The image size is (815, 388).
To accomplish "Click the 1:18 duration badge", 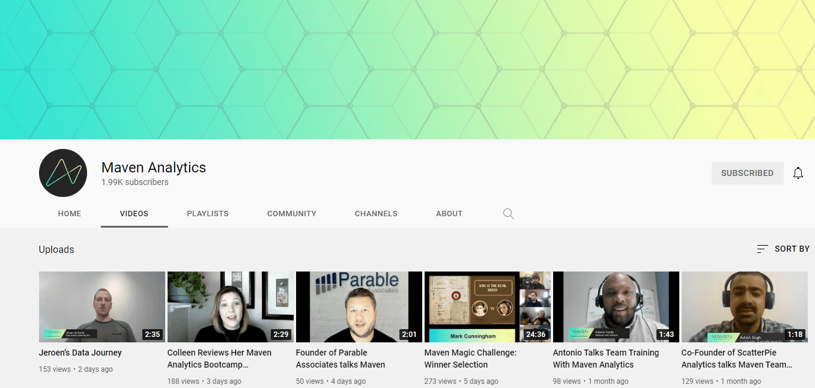I will [795, 335].
